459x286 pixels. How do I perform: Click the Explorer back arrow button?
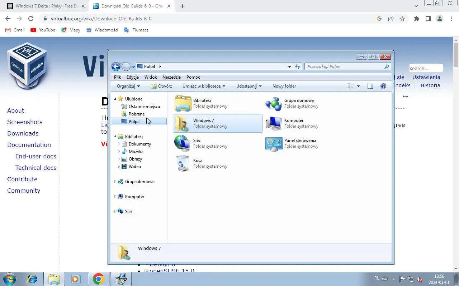(x=116, y=66)
